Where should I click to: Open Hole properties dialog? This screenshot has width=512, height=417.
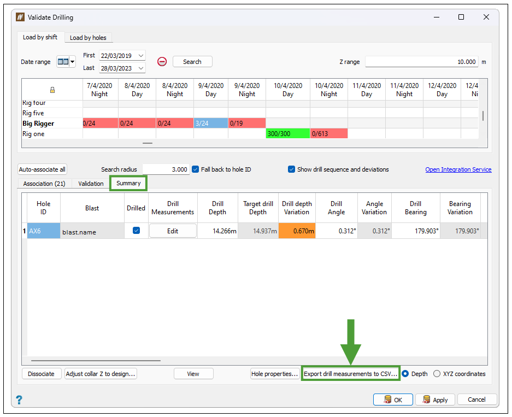(x=275, y=374)
